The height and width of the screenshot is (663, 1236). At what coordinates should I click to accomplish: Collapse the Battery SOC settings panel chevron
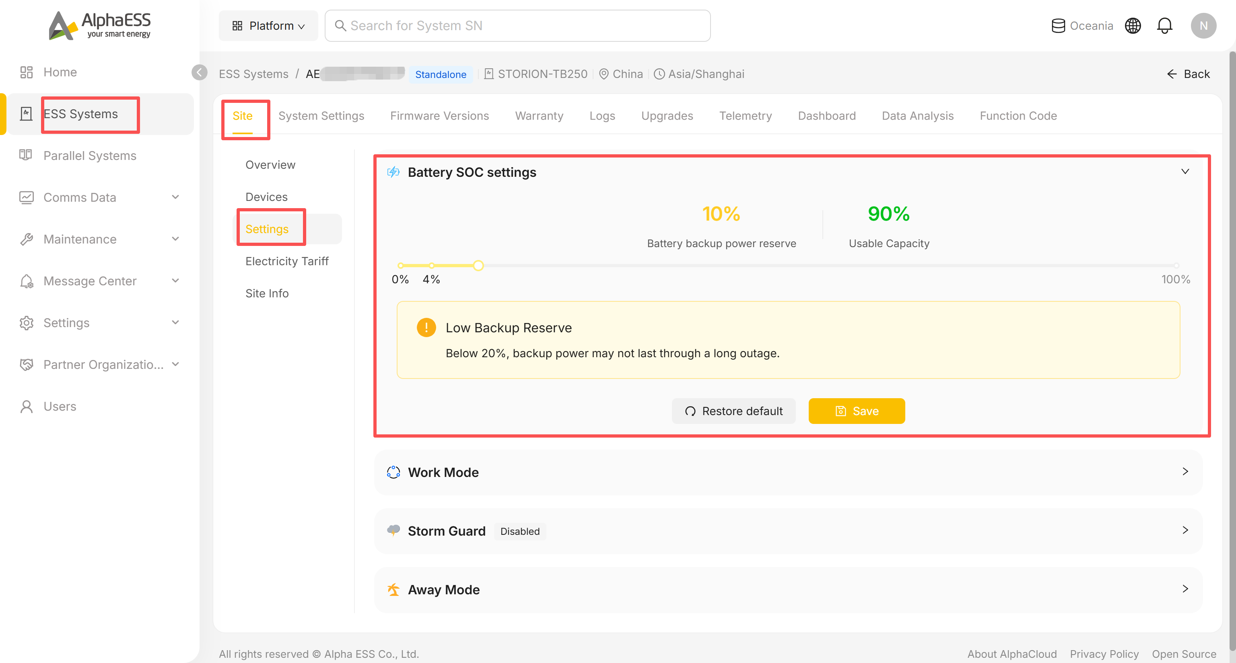pyautogui.click(x=1185, y=172)
